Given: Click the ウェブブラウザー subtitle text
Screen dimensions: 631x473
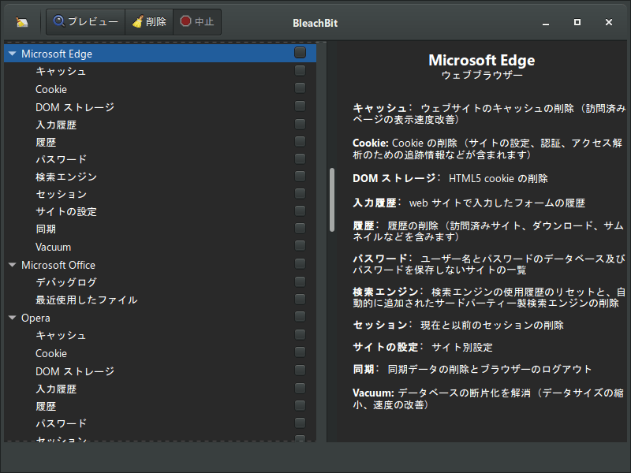Looking at the screenshot, I should (482, 75).
